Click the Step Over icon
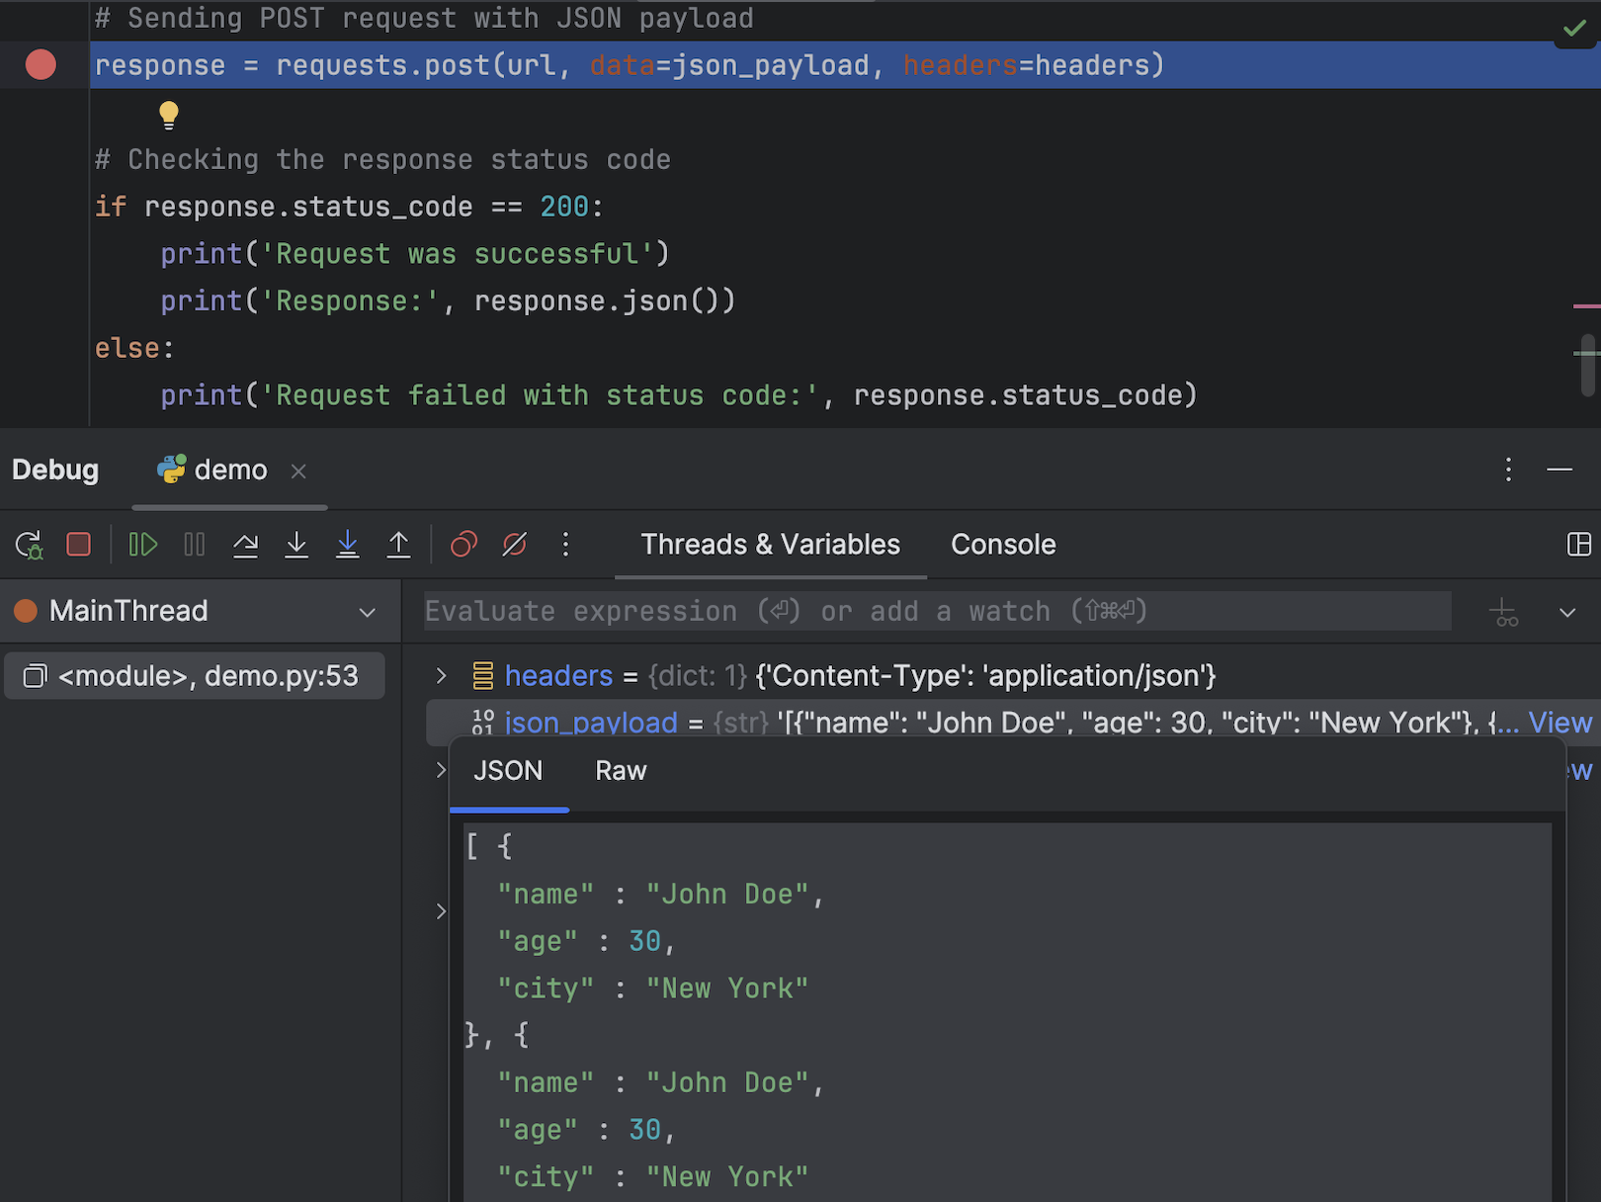 (245, 545)
